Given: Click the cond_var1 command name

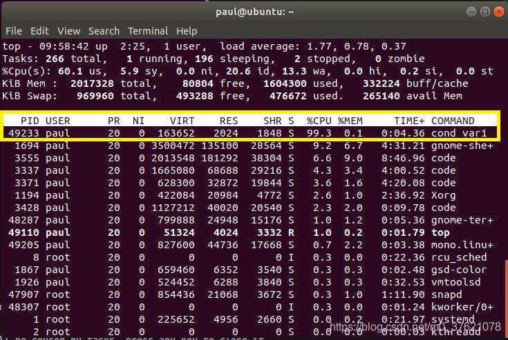Looking at the screenshot, I should tap(459, 133).
